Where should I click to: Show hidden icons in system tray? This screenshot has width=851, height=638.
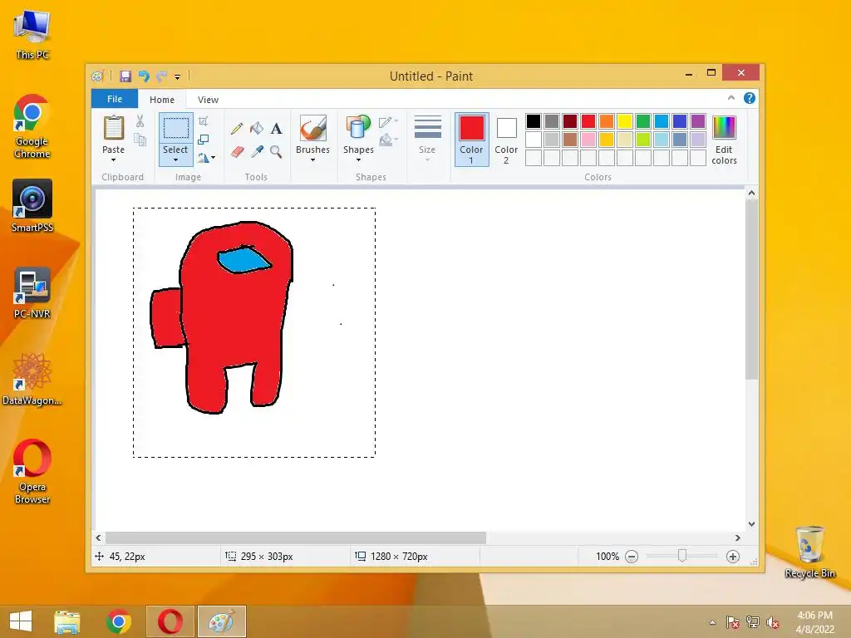pyautogui.click(x=712, y=622)
